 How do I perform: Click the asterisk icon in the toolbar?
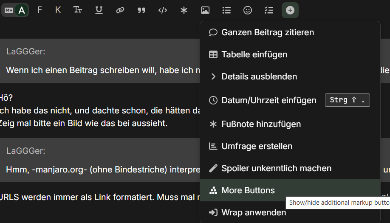coord(184,10)
